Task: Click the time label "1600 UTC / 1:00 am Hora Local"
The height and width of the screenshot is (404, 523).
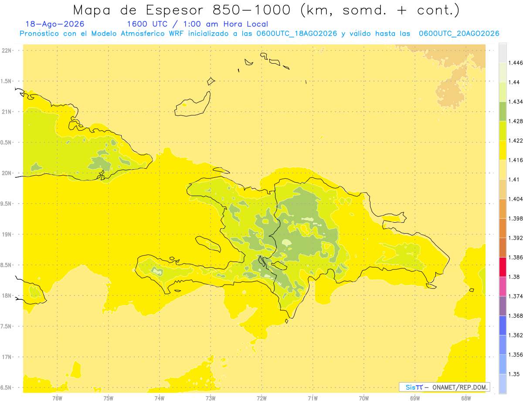Action: click(197, 24)
